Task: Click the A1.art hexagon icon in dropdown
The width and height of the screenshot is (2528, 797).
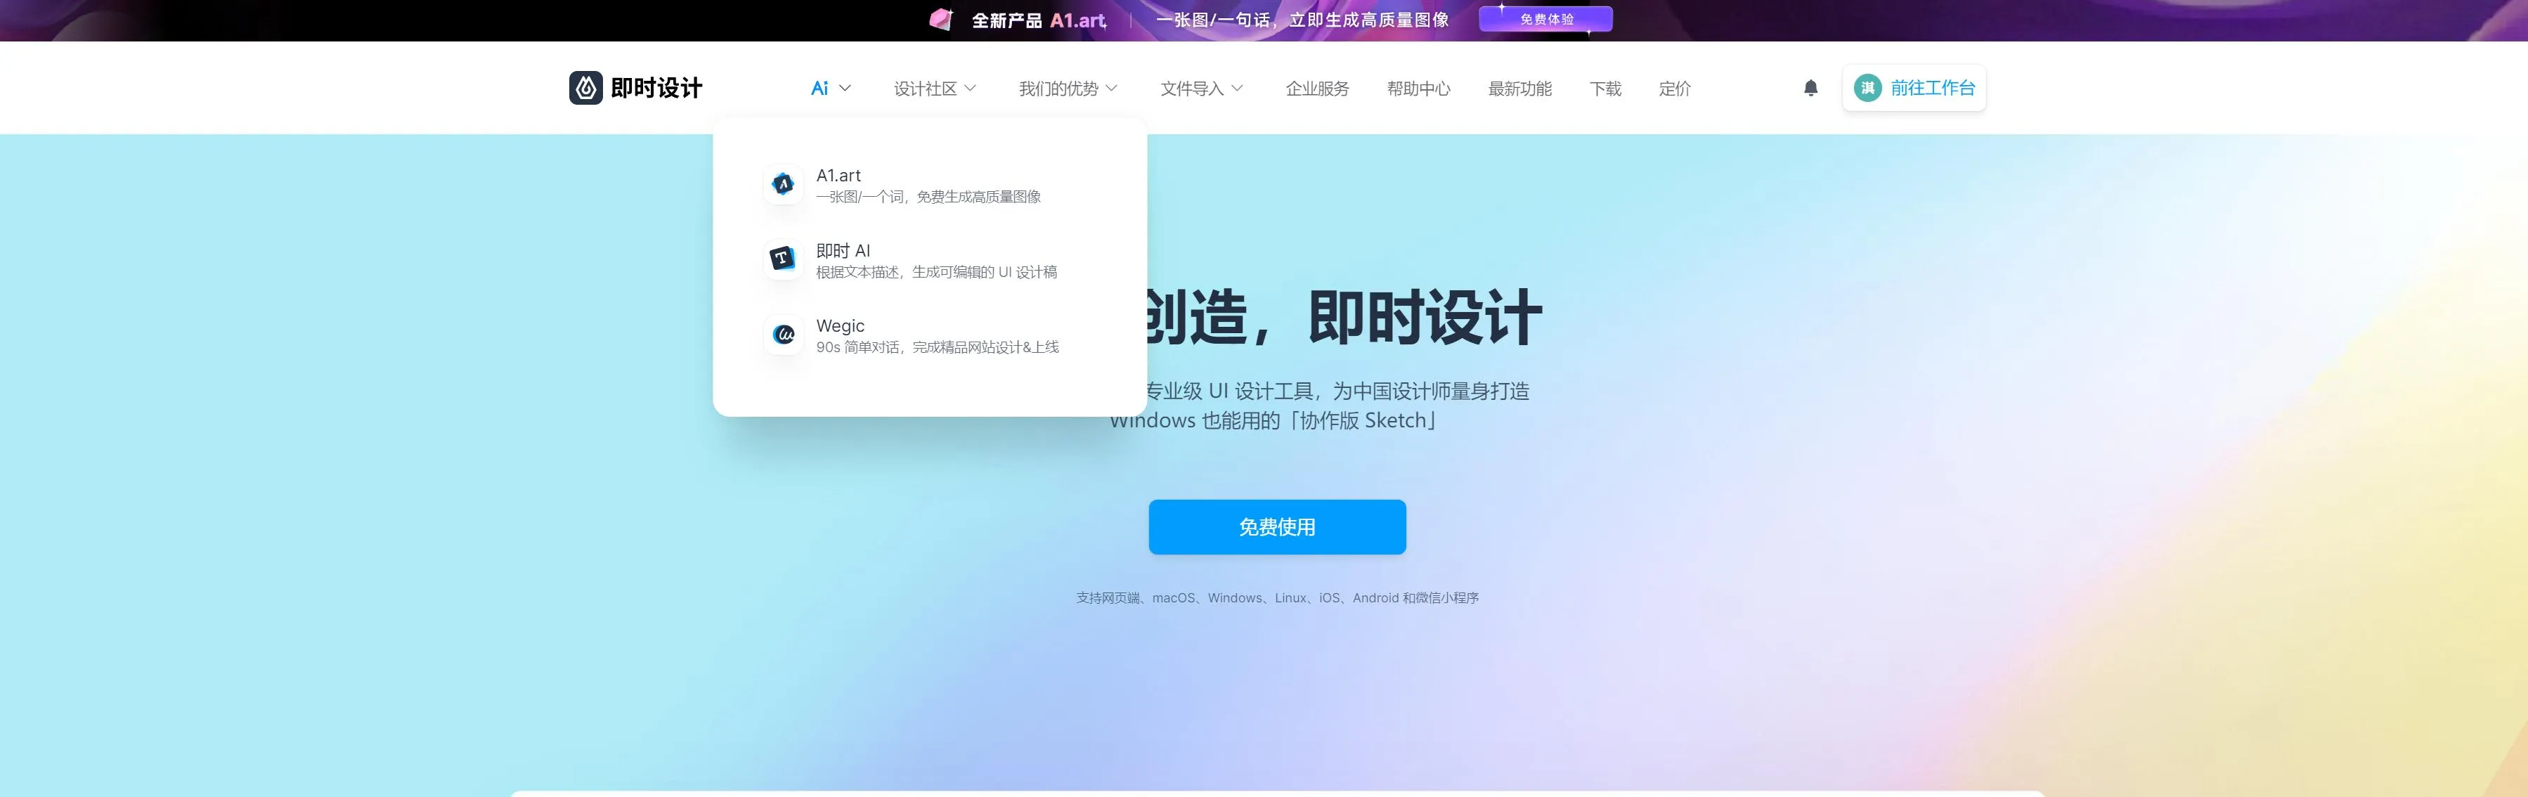Action: [783, 183]
